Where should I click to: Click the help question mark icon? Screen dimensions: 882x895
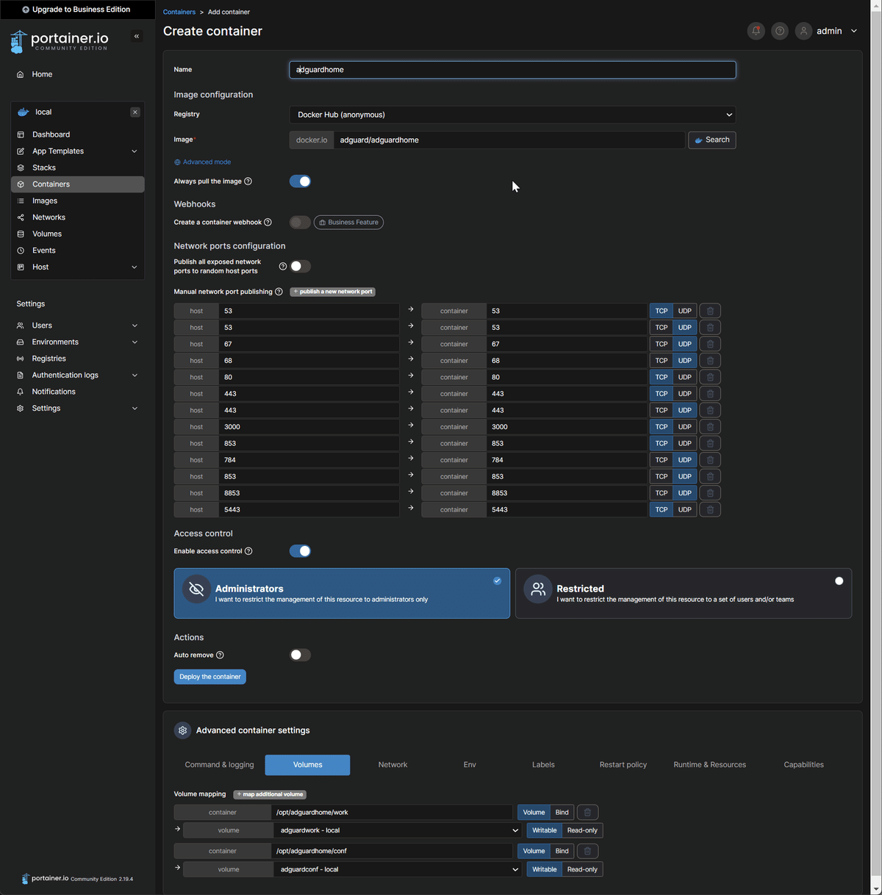[x=779, y=31]
